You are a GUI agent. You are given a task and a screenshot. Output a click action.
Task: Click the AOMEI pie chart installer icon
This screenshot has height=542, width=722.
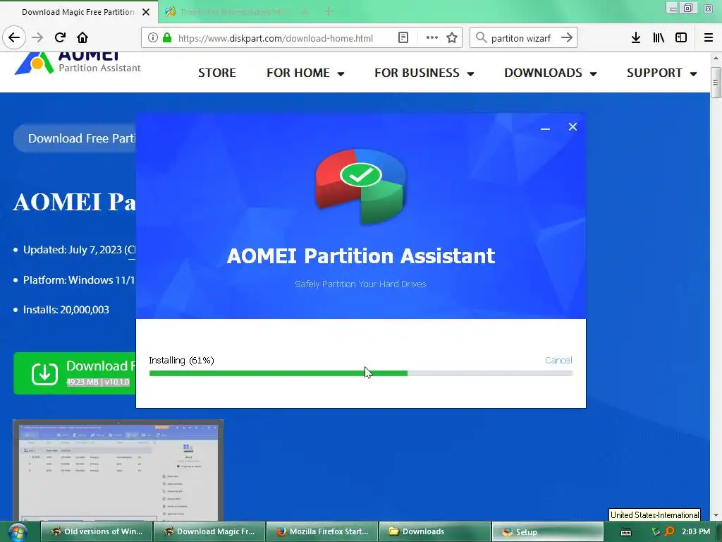point(360,186)
